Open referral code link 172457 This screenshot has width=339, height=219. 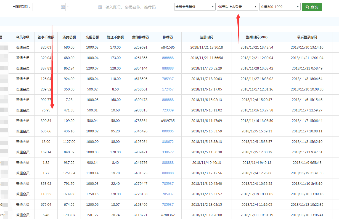point(168,89)
